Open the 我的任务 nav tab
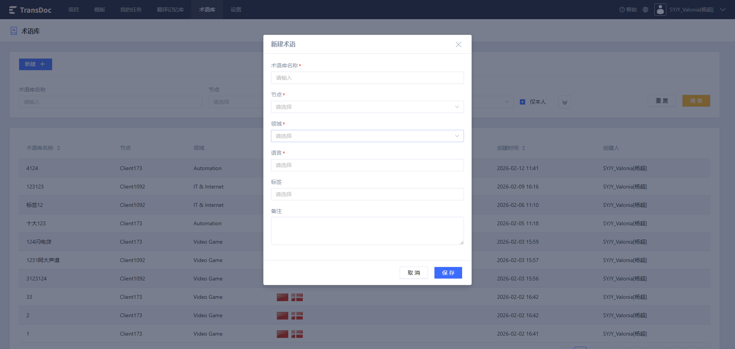Screen dimensions: 735x349 (x=131, y=10)
